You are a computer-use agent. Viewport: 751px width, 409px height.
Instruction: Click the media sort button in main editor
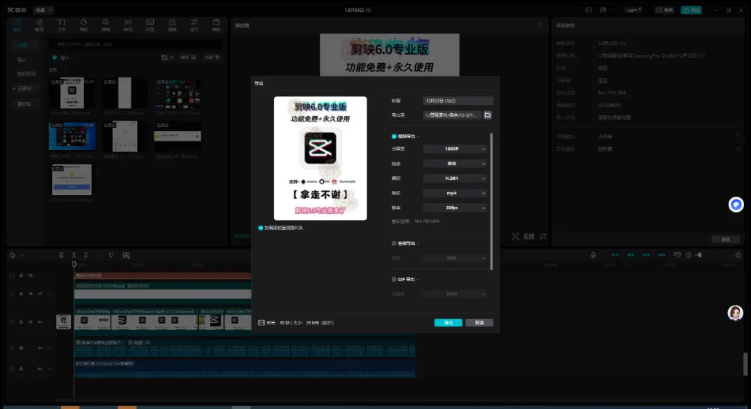(188, 58)
